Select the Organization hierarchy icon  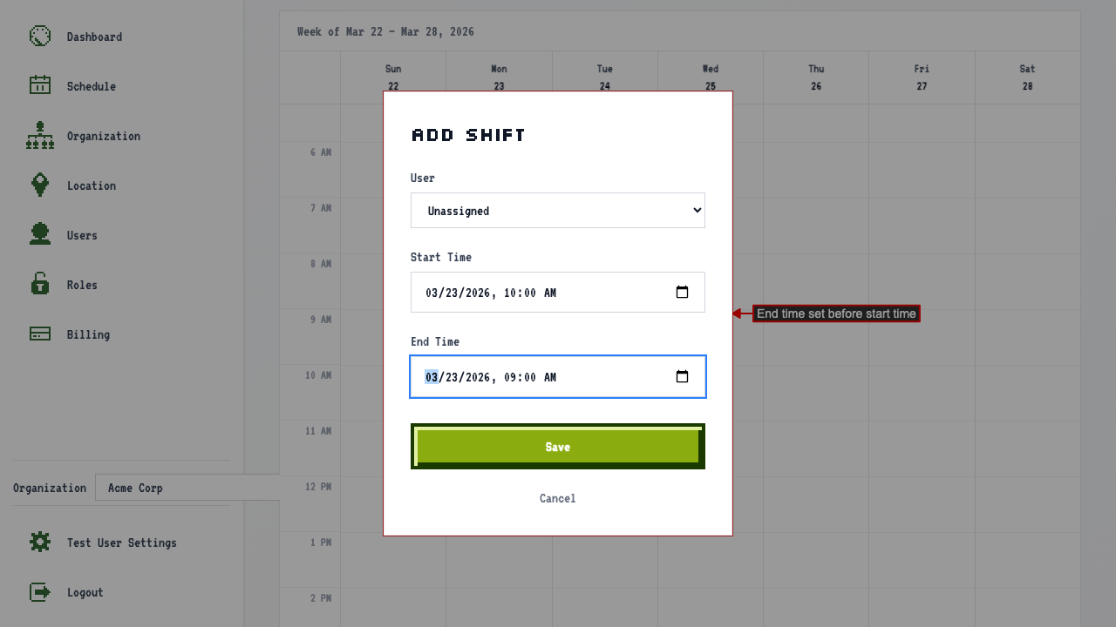[x=40, y=135]
